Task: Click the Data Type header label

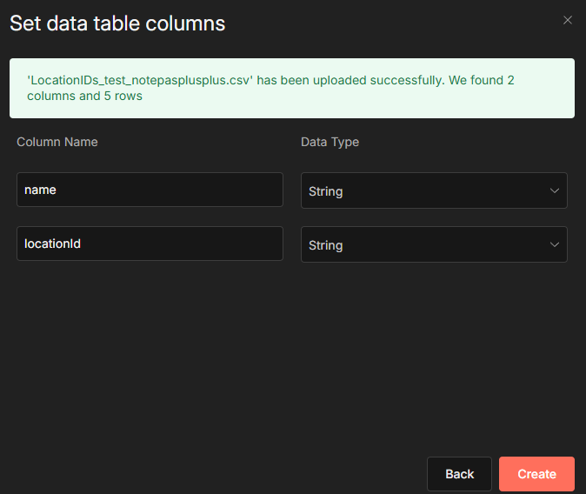Action: pos(330,142)
